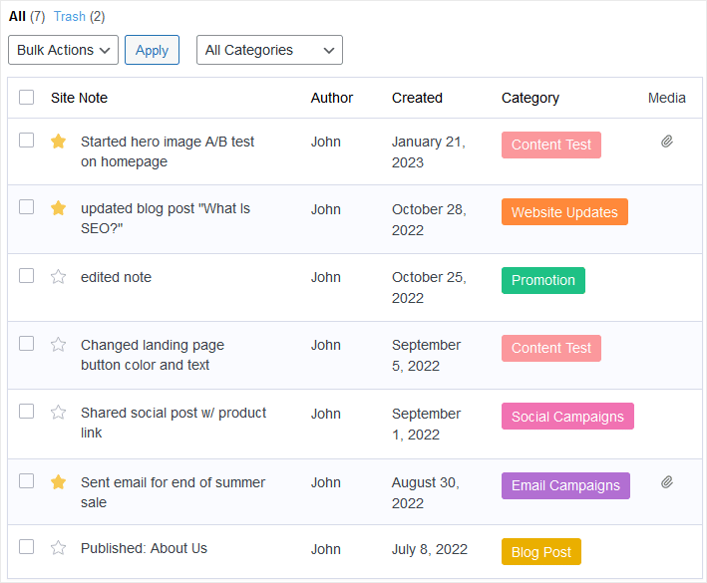Unstar the "What Is SEO?" blog post note

(58, 208)
